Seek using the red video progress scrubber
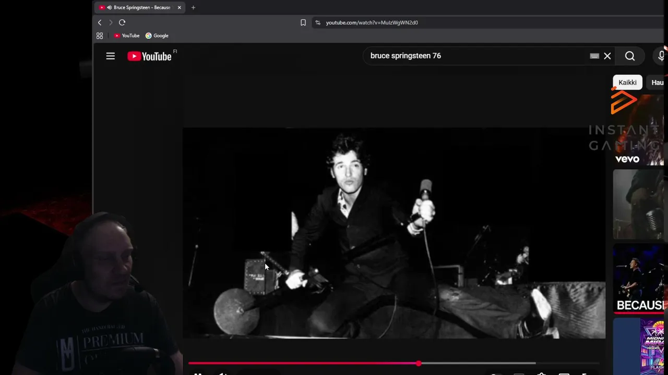Viewport: 668px width, 375px height. [419, 363]
